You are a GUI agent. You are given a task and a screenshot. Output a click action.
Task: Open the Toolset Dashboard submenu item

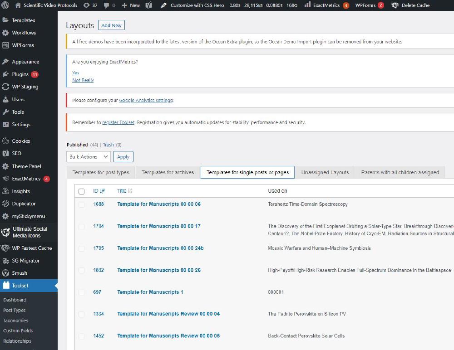15,300
